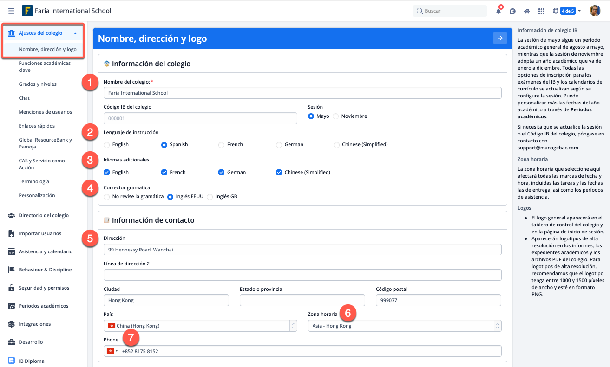Open the notifications bell
Screen dimensions: 610x367
(x=498, y=11)
